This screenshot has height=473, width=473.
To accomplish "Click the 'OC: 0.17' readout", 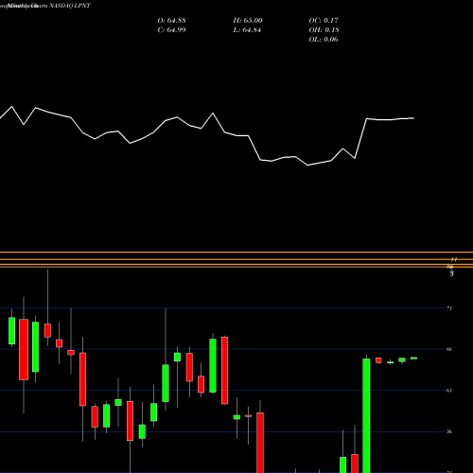I will click(324, 21).
